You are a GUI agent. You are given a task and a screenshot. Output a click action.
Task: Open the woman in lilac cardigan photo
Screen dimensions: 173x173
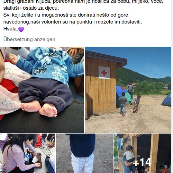pyautogui.click(x=27, y=153)
